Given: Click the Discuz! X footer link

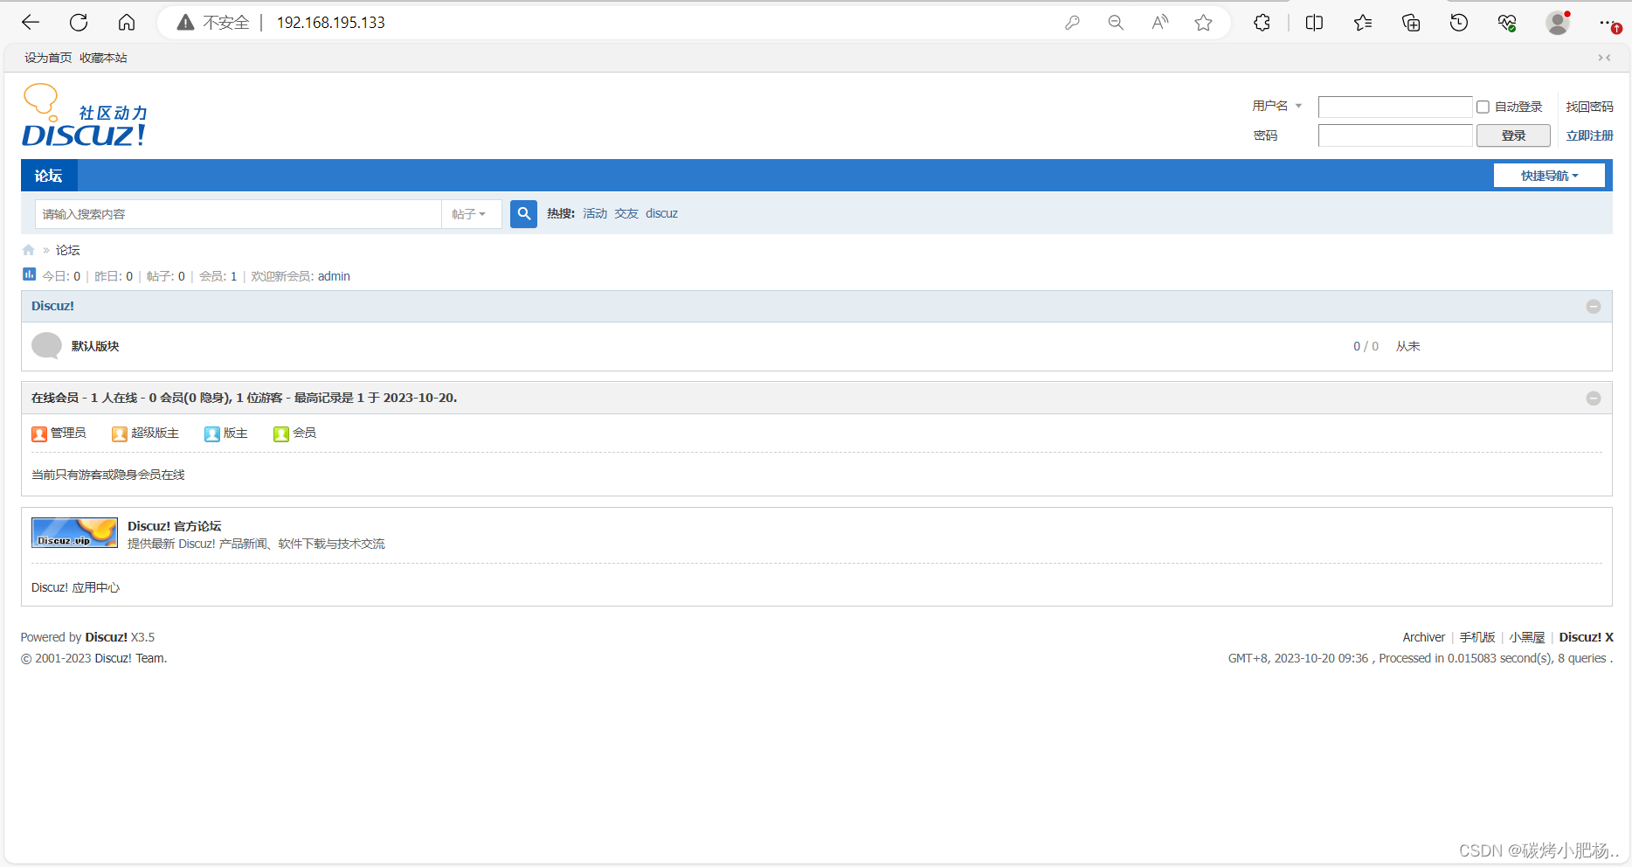Looking at the screenshot, I should pyautogui.click(x=1587, y=637).
